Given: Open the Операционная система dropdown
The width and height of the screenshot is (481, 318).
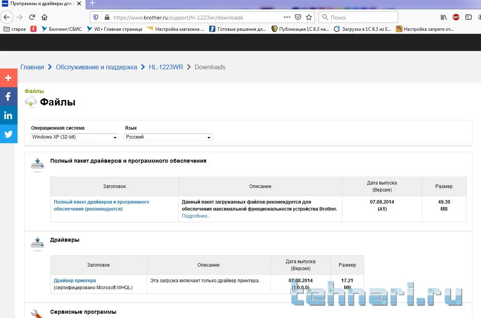Looking at the screenshot, I should coord(74,137).
